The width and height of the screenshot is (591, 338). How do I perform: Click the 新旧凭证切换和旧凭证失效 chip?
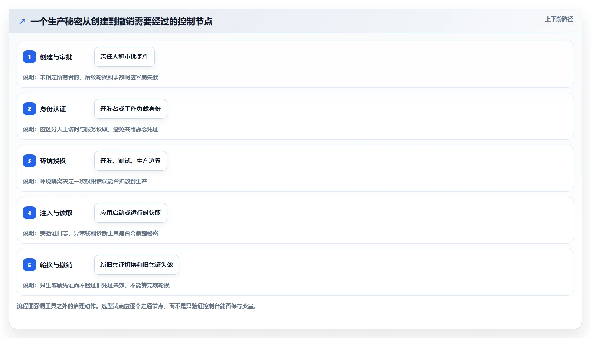[x=137, y=265]
